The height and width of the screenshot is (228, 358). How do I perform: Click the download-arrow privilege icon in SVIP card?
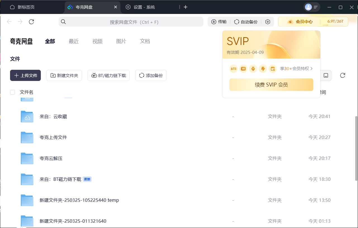[x=253, y=69]
